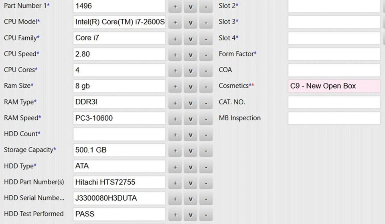
Task: Focus the Form Factor input field
Action: [334, 54]
